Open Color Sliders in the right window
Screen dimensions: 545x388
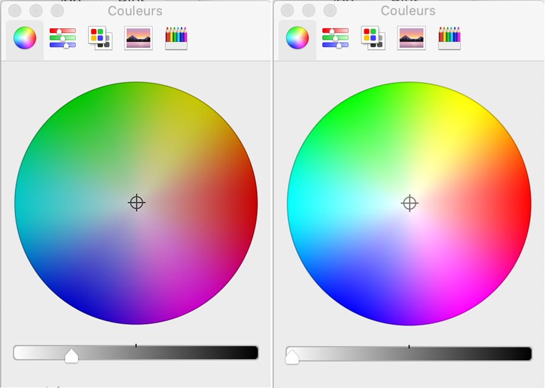[335, 38]
